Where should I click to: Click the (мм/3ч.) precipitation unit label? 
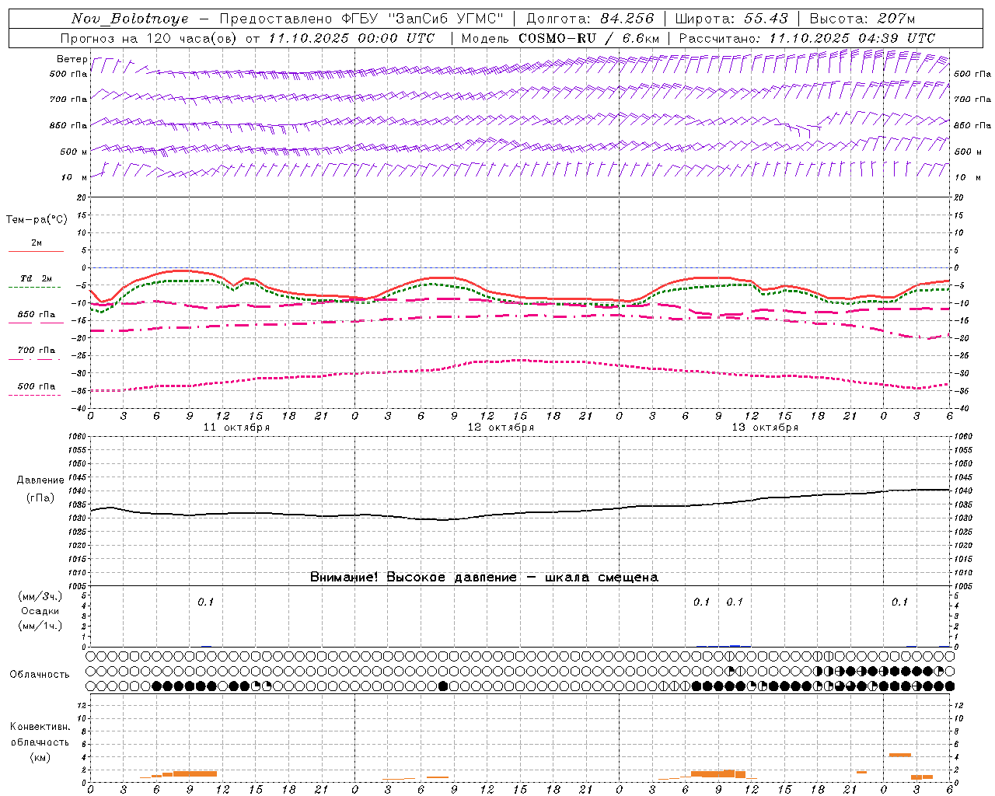(x=40, y=596)
